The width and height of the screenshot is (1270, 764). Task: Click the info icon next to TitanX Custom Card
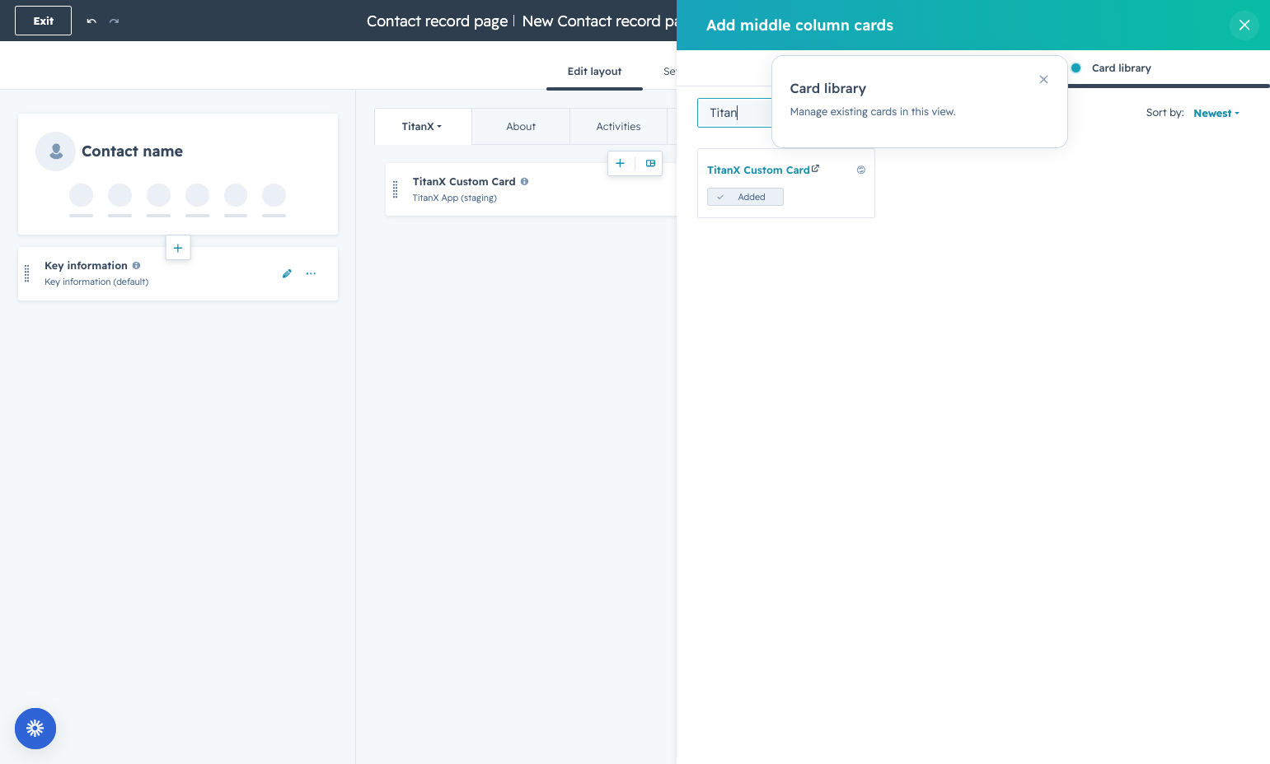click(524, 181)
